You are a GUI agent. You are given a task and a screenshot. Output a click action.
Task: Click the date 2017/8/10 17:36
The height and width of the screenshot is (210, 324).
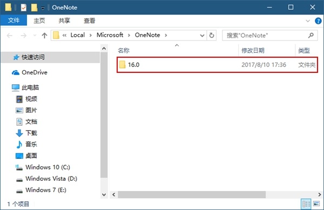(264, 65)
